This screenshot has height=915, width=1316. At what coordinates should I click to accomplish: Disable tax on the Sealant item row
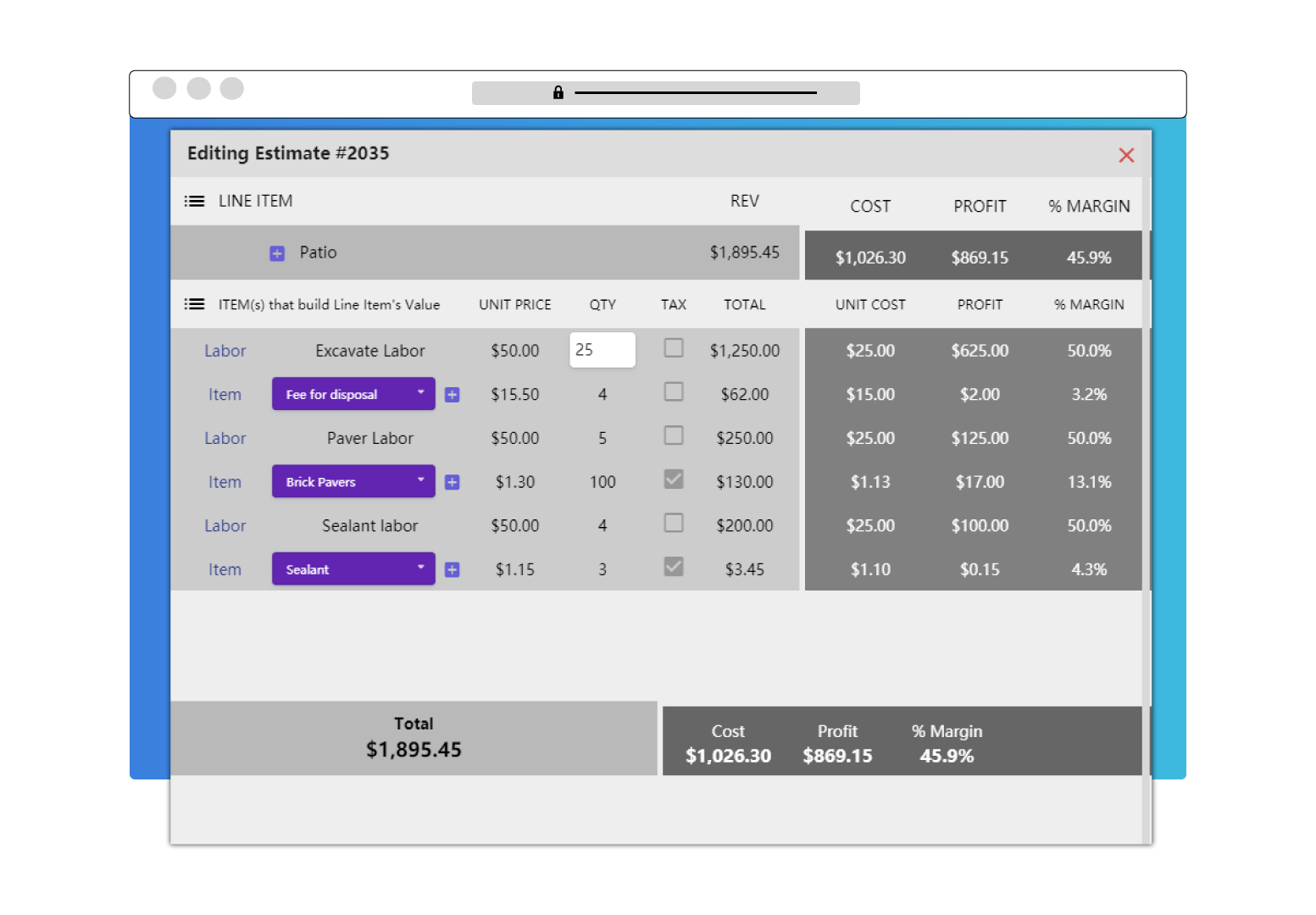(x=673, y=566)
